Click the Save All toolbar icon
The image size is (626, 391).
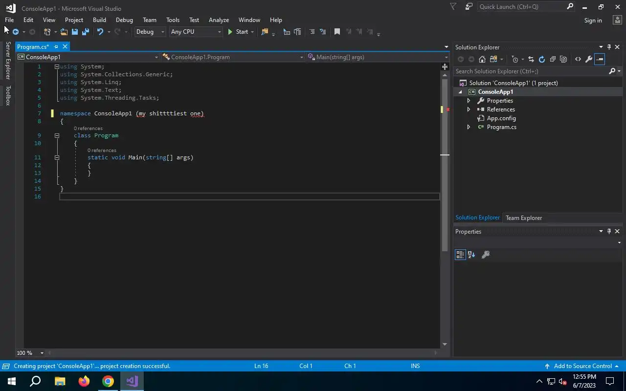coord(86,32)
